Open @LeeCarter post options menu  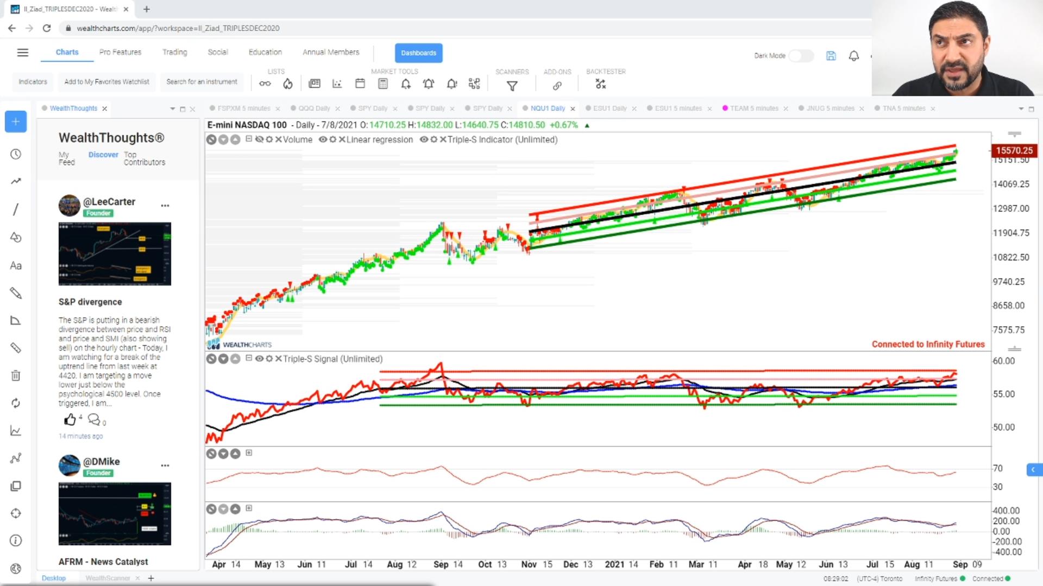click(165, 206)
